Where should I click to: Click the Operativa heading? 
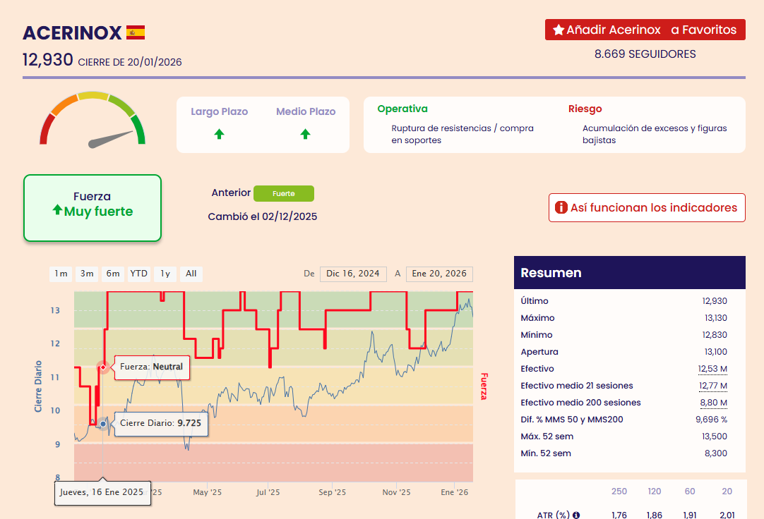pyautogui.click(x=402, y=109)
